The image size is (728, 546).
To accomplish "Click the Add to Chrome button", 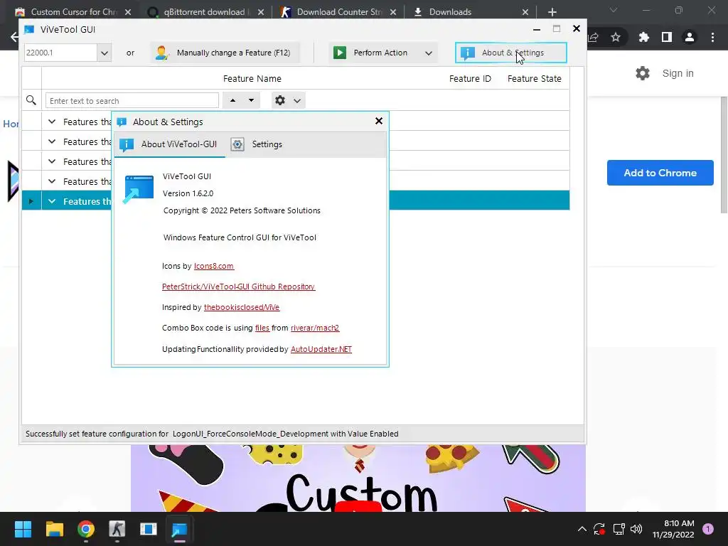I will click(660, 173).
